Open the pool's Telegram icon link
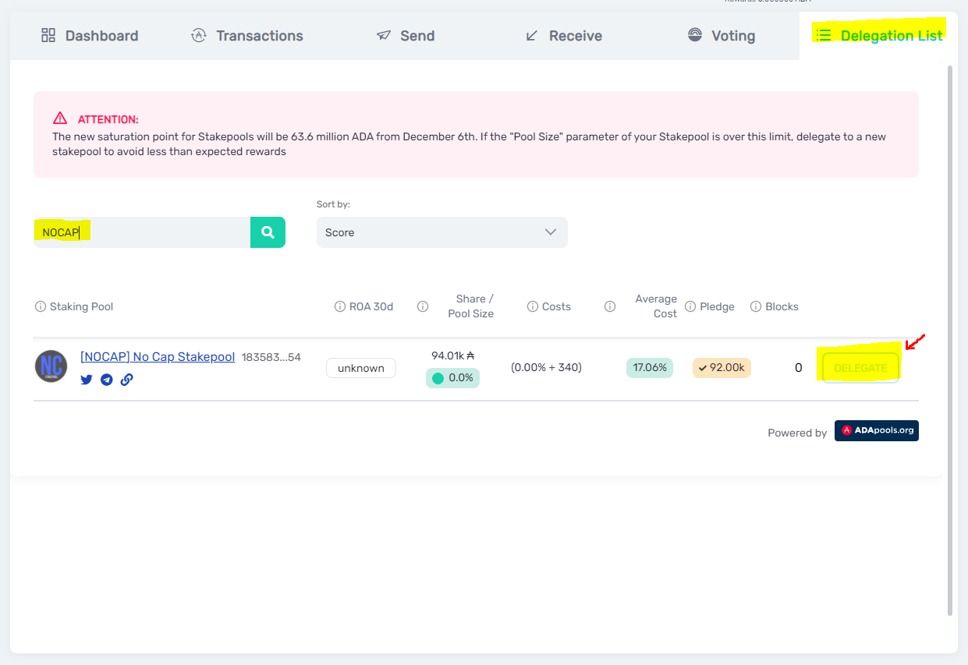 107,380
